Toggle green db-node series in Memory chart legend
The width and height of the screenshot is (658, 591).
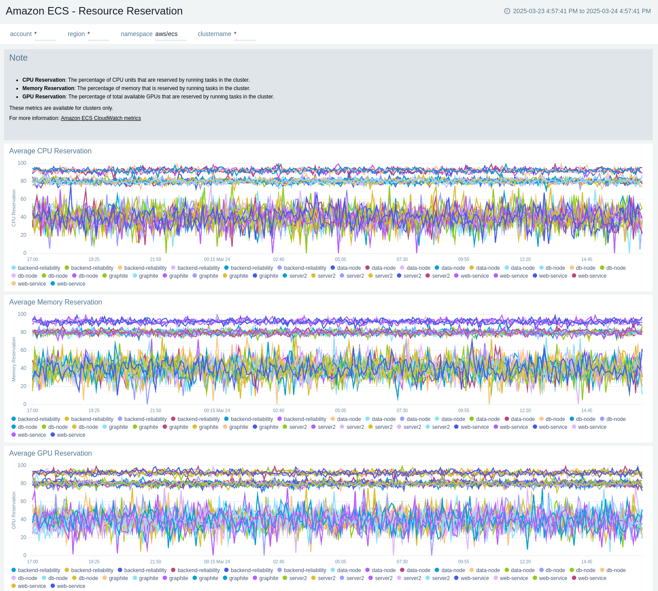coord(55,427)
